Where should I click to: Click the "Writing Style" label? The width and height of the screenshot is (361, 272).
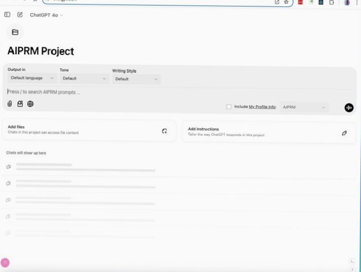pyautogui.click(x=124, y=71)
